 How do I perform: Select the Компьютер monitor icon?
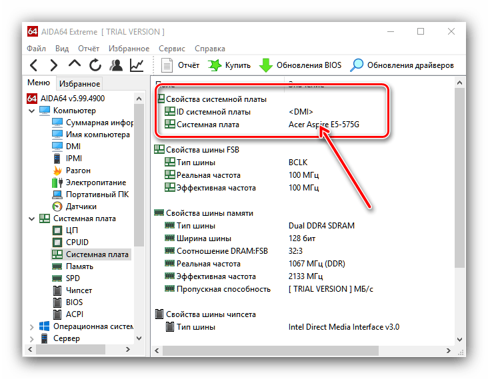click(x=45, y=111)
